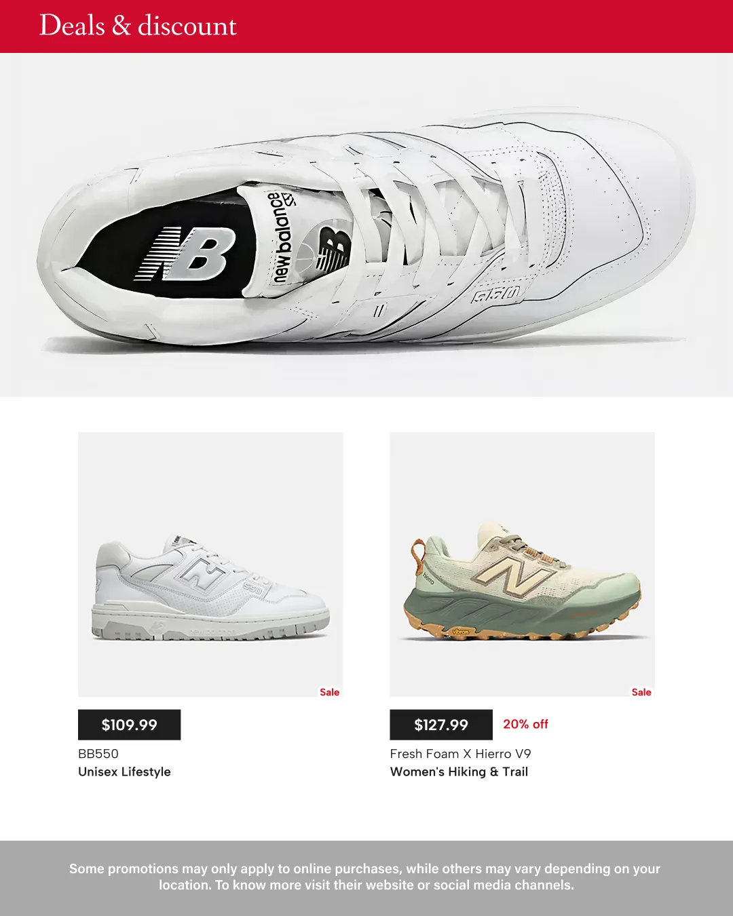This screenshot has width=733, height=916.
Task: Select the Fresh Foam X Hierro V9 image
Action: pos(522,565)
